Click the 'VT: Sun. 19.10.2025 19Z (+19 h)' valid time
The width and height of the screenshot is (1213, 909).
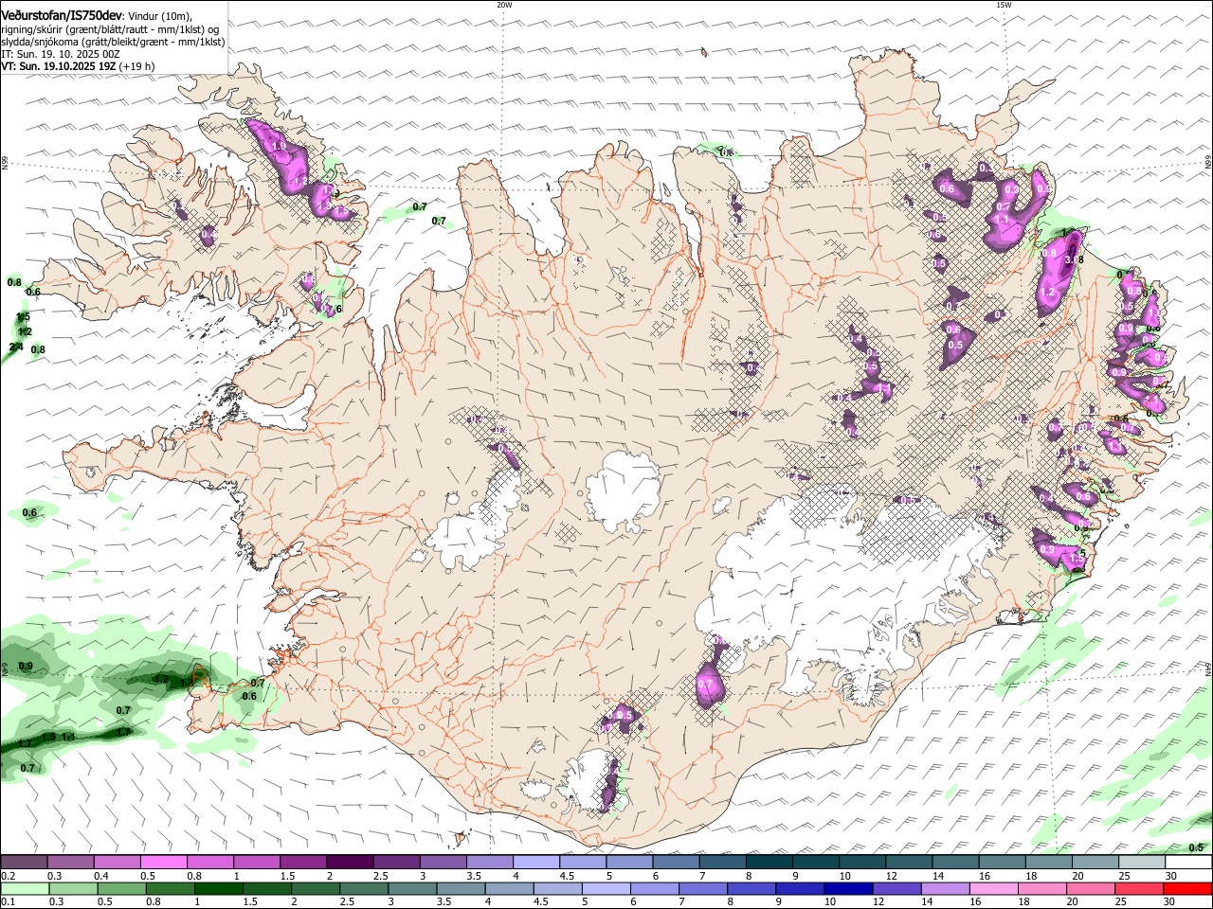click(78, 66)
